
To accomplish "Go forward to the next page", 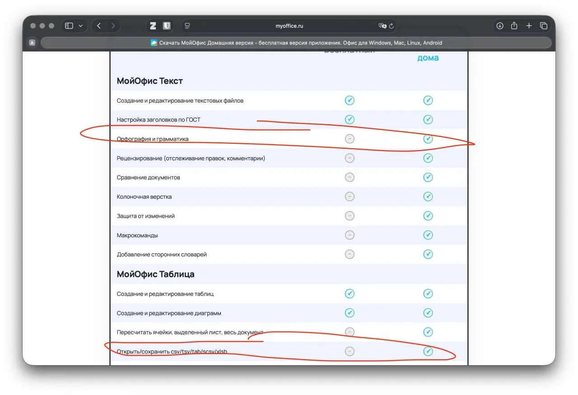I will coord(113,26).
